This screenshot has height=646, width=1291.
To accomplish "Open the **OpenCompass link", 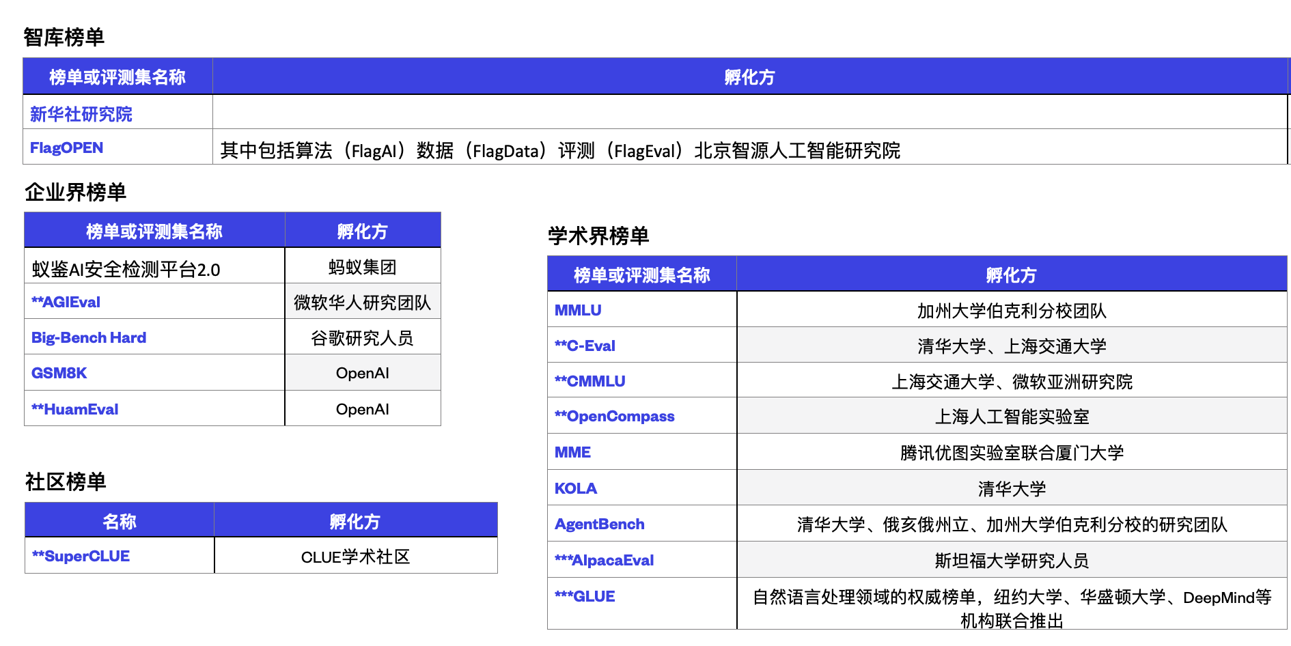I will (x=615, y=417).
